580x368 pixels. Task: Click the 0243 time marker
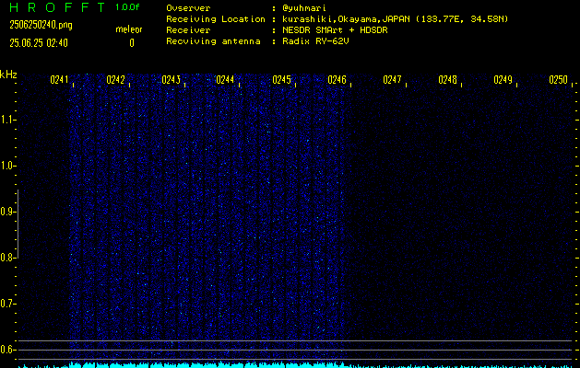pyautogui.click(x=171, y=80)
